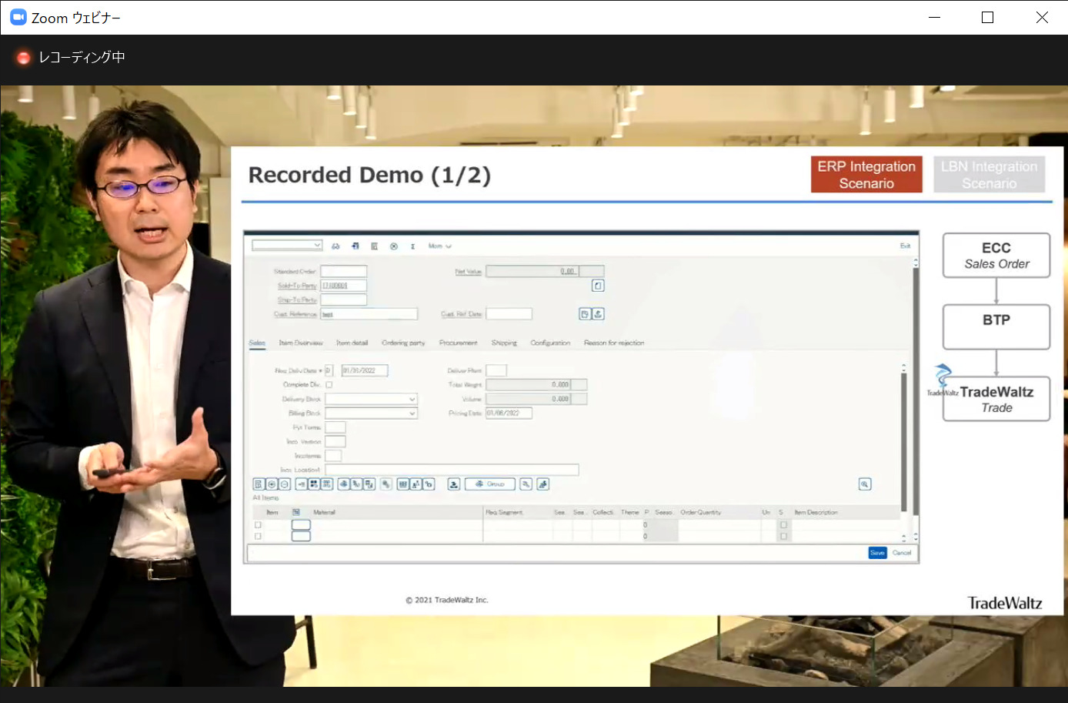This screenshot has width=1068, height=703.
Task: Open the Reason for rejection tab
Action: [x=614, y=343]
